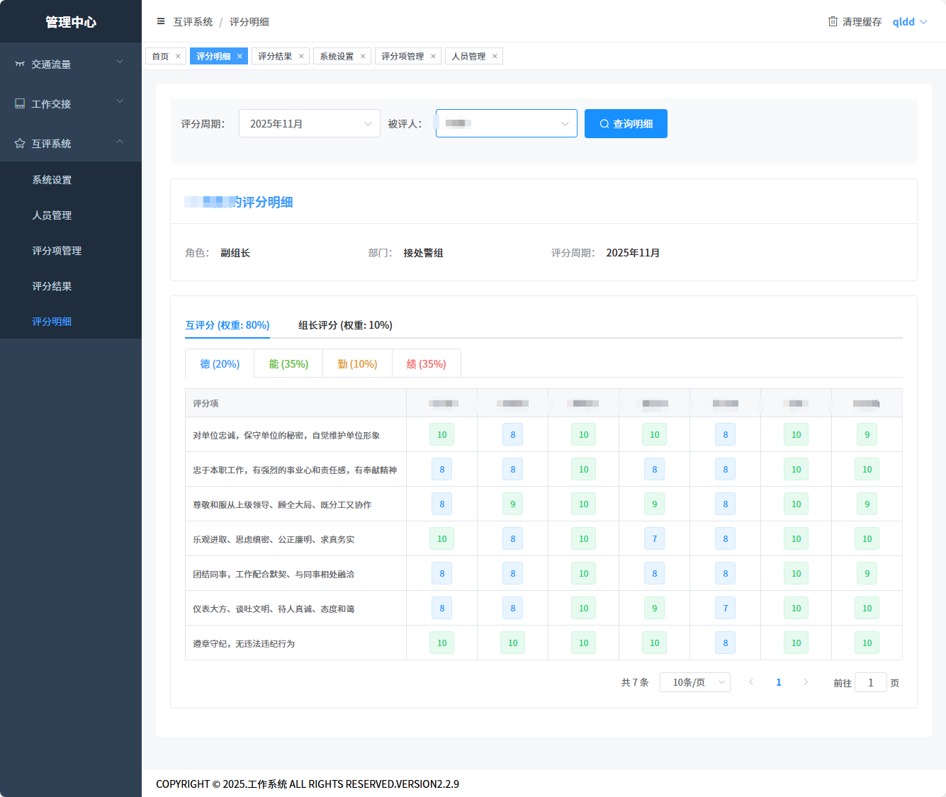Click the 前往 page number input
The image size is (946, 797).
click(870, 682)
